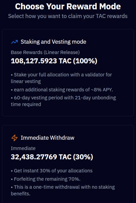Screen dimensions: 136x203
Task: Select the Immediate Withdraw option title
Action: pyautogui.click(x=48, y=138)
